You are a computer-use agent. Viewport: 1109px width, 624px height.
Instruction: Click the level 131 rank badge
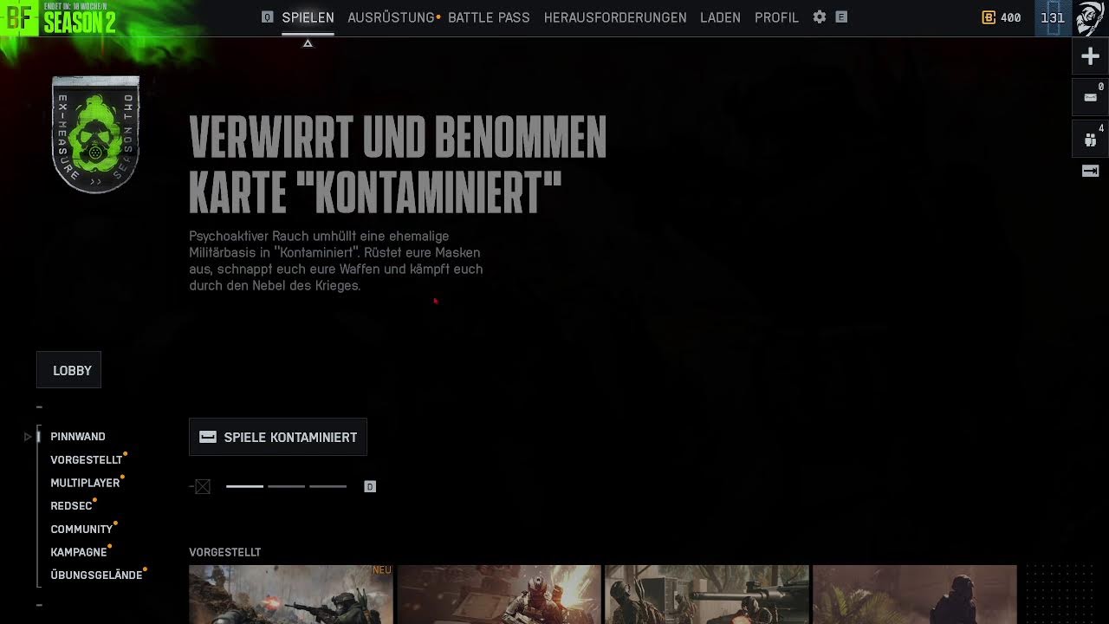1053,18
